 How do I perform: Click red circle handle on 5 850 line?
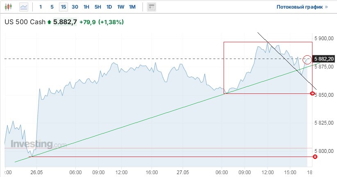click(313, 94)
